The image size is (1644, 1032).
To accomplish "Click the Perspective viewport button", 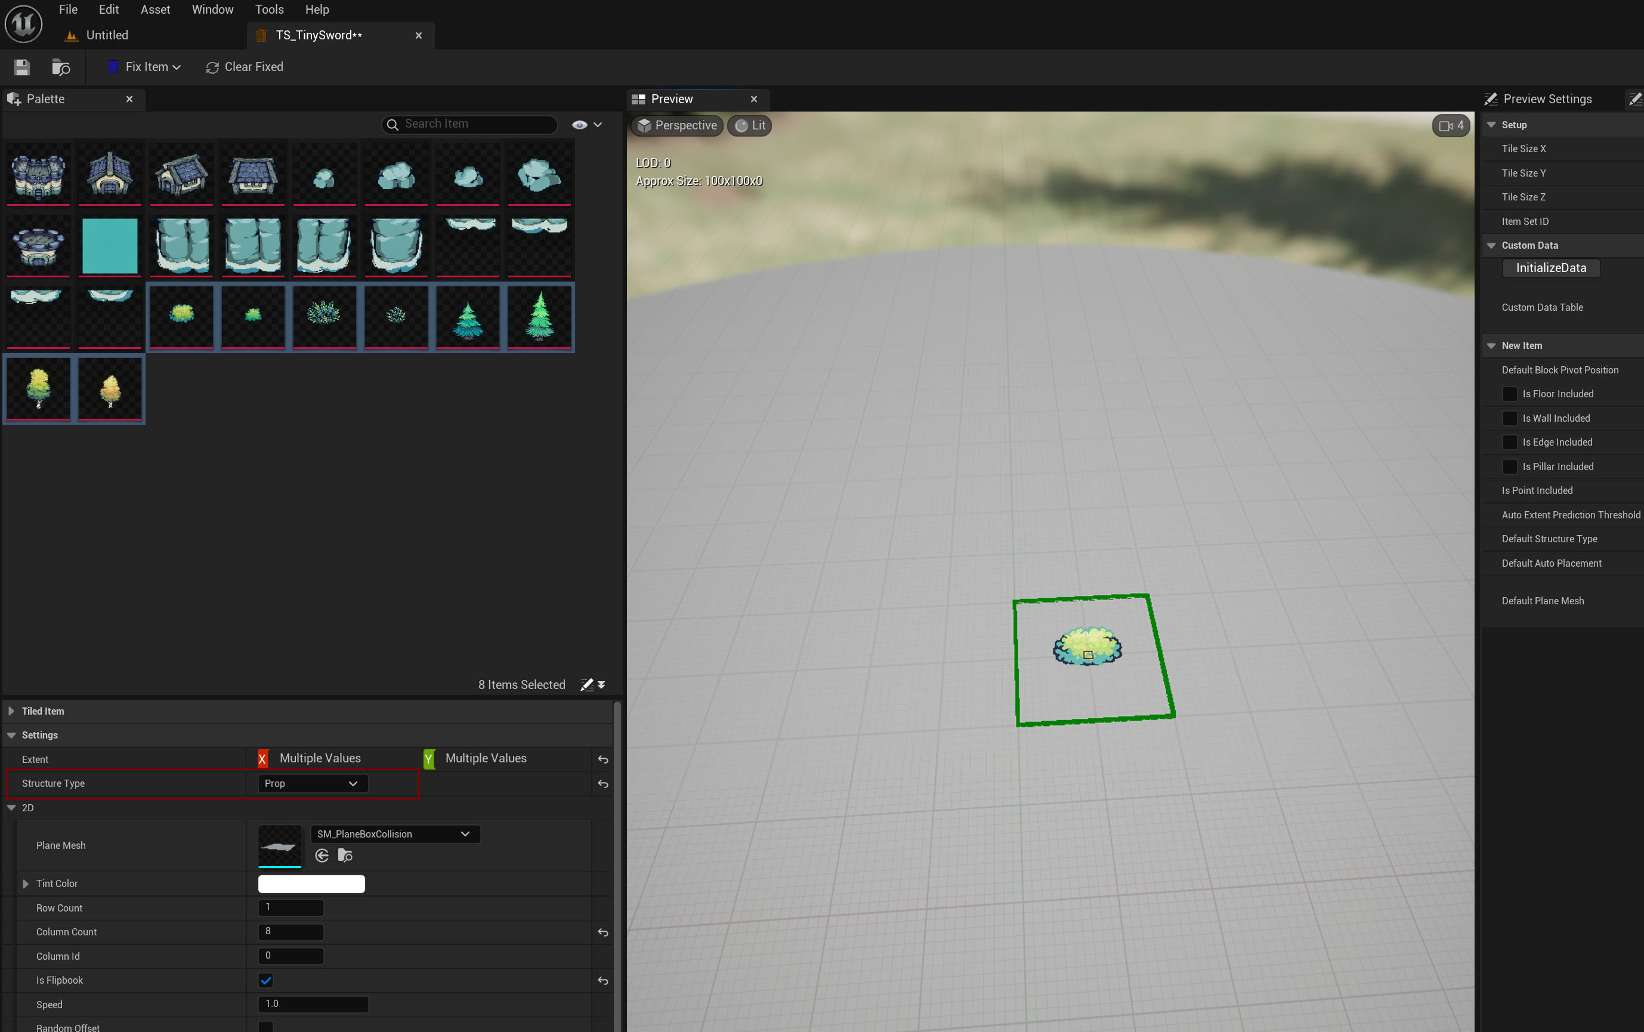I will coord(677,126).
